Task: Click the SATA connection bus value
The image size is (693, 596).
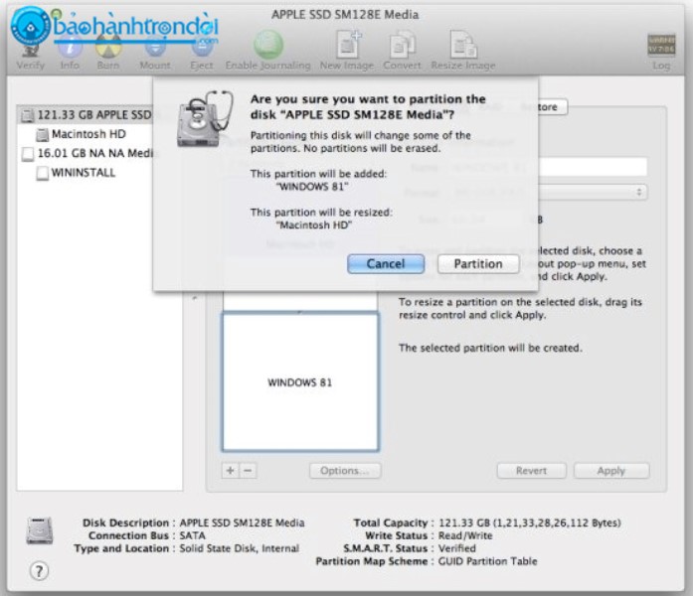Action: pyautogui.click(x=192, y=536)
